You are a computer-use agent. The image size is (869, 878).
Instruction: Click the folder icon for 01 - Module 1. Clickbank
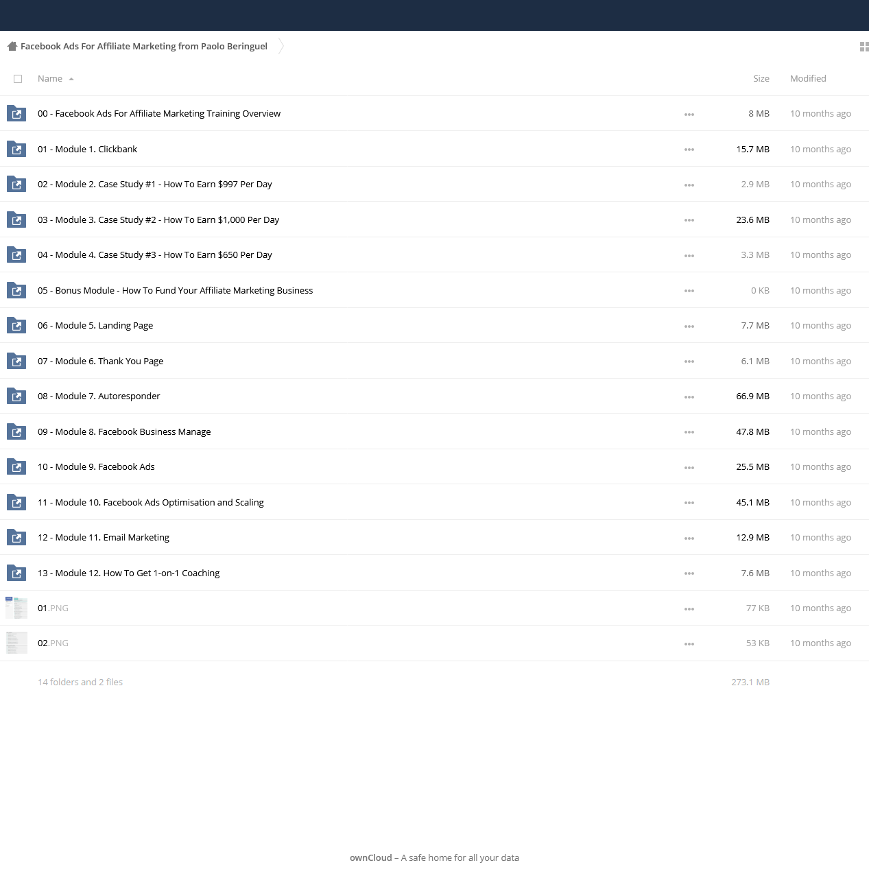[16, 149]
